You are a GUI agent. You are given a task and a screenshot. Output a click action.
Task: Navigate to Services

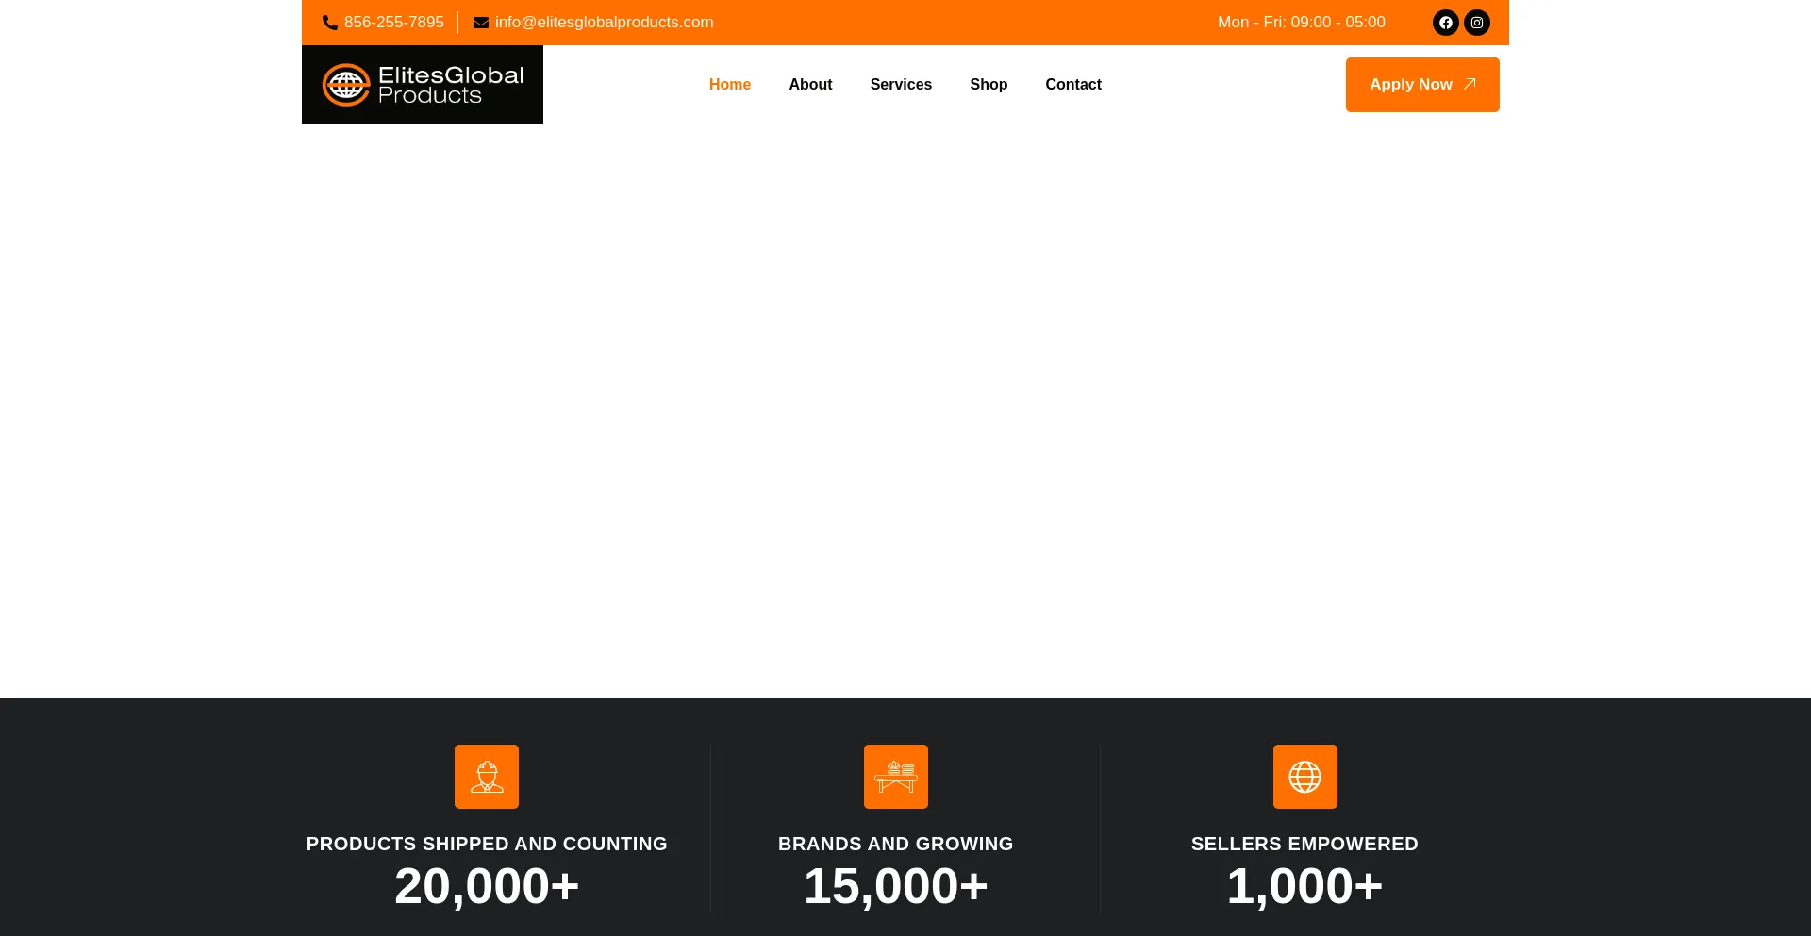coord(901,85)
